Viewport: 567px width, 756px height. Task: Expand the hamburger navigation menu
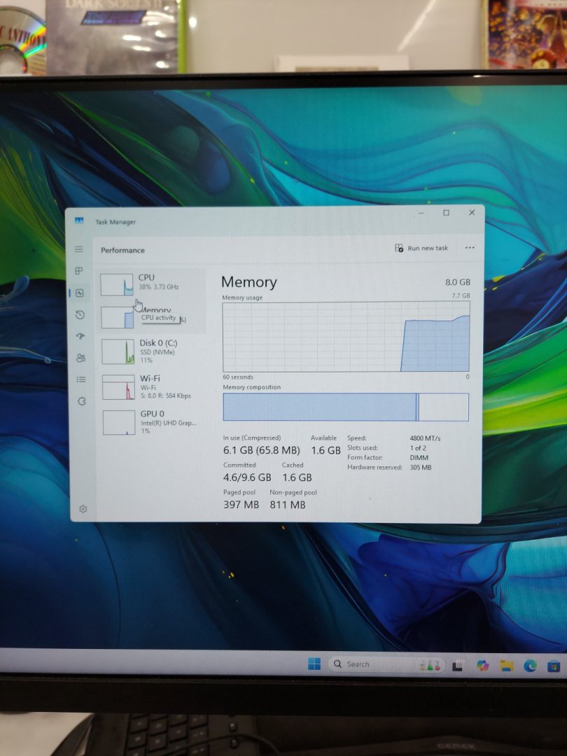point(79,249)
